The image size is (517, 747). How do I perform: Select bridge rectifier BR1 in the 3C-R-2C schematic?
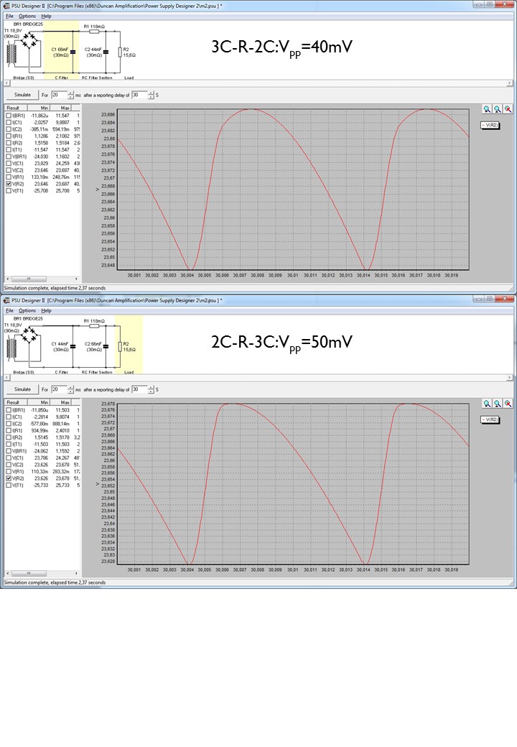click(30, 40)
